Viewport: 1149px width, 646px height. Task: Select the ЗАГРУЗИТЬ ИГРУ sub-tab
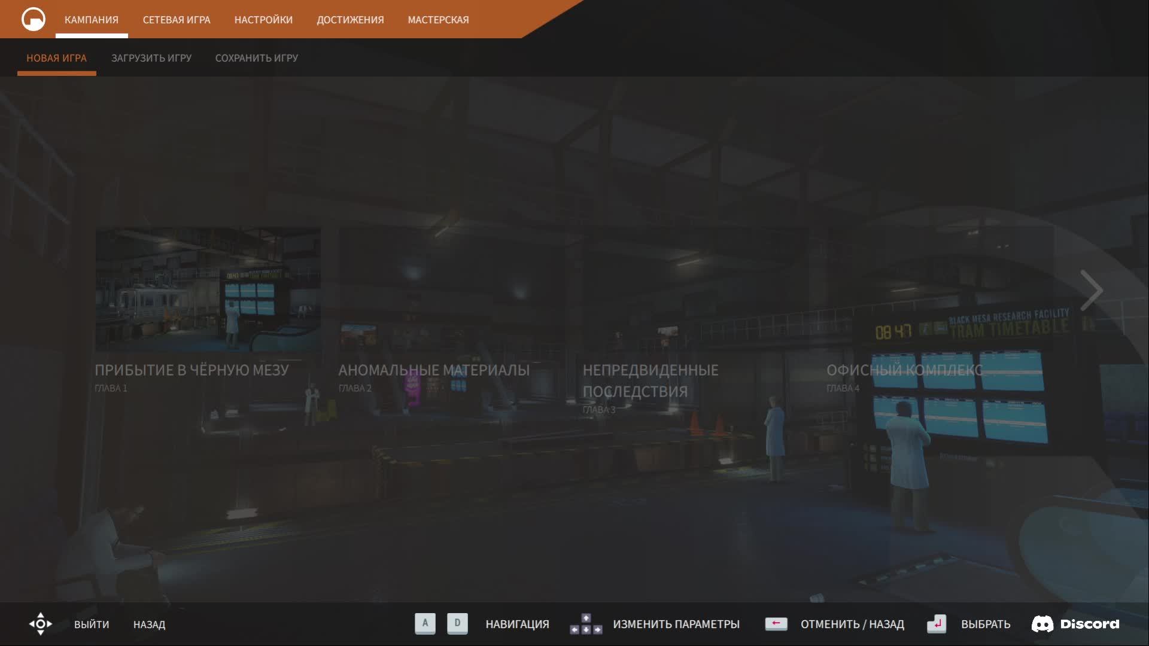[151, 58]
